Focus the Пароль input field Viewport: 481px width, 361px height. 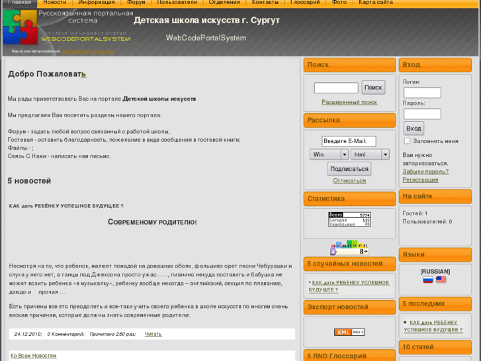click(422, 114)
